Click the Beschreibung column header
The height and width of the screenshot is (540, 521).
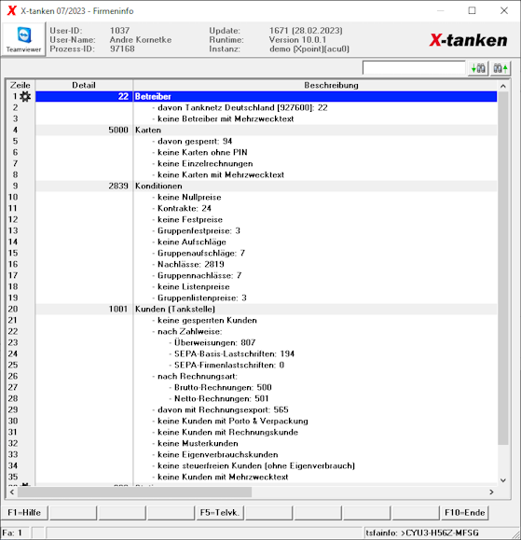click(x=331, y=85)
